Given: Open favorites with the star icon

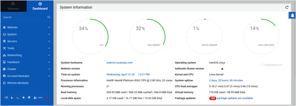Looking at the screenshot, I should [x=23, y=97].
